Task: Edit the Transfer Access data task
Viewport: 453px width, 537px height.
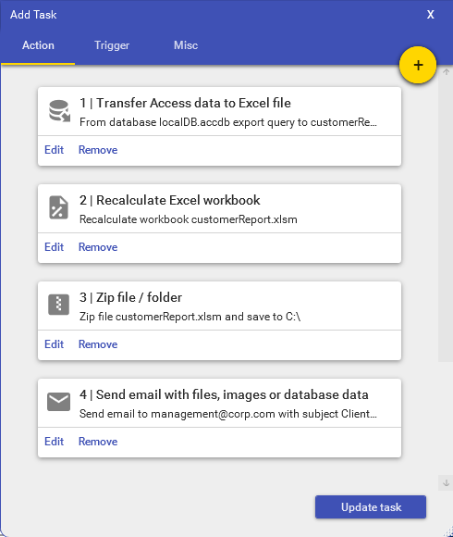Action: pos(54,150)
